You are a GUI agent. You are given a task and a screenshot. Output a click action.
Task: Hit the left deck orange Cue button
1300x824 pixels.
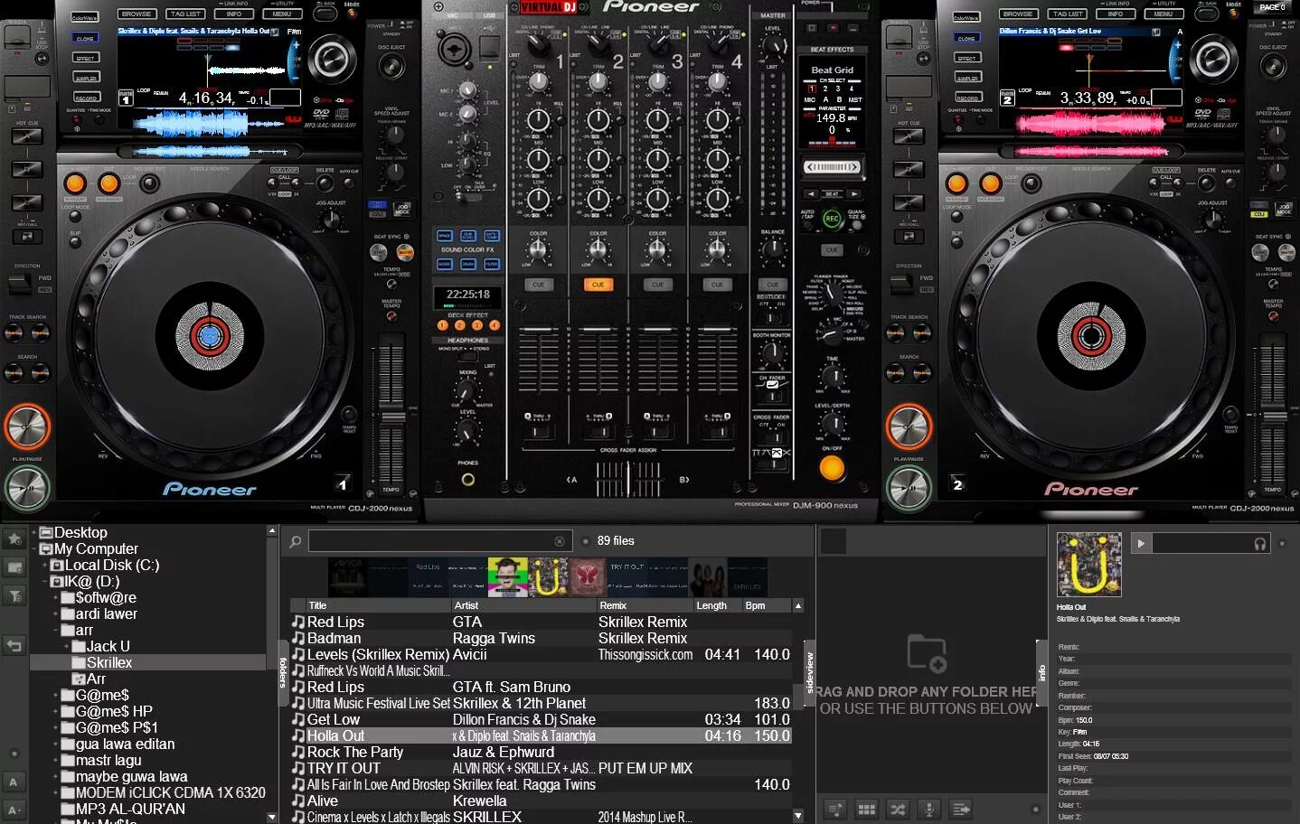(x=27, y=426)
